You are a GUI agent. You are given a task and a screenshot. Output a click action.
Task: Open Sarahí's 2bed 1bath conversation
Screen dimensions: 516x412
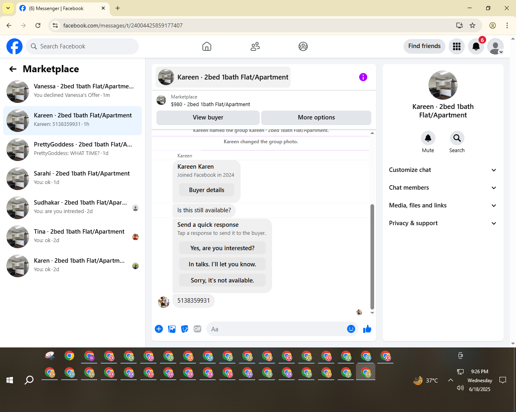tap(73, 179)
